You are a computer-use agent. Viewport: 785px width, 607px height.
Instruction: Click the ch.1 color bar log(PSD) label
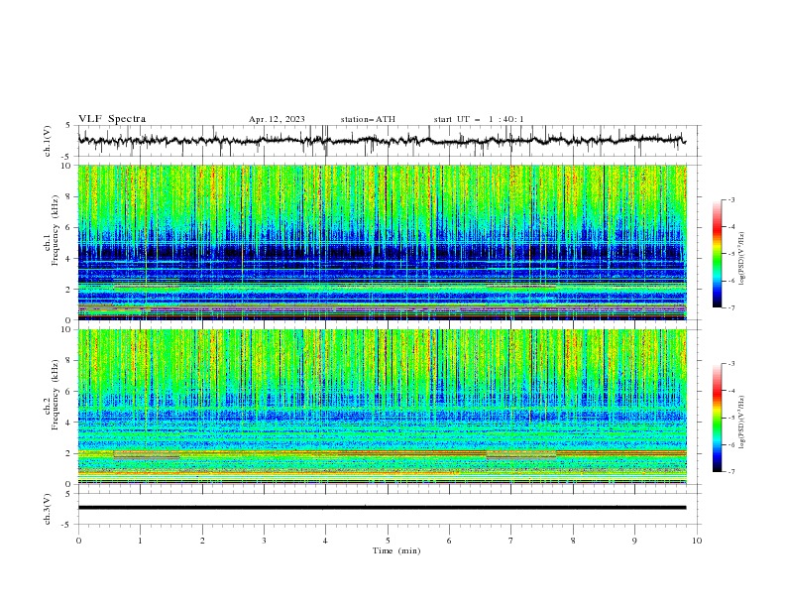(x=742, y=259)
